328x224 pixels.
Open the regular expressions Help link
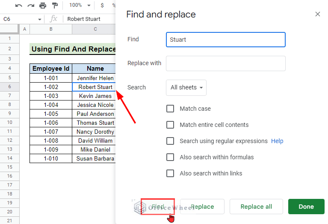277,141
